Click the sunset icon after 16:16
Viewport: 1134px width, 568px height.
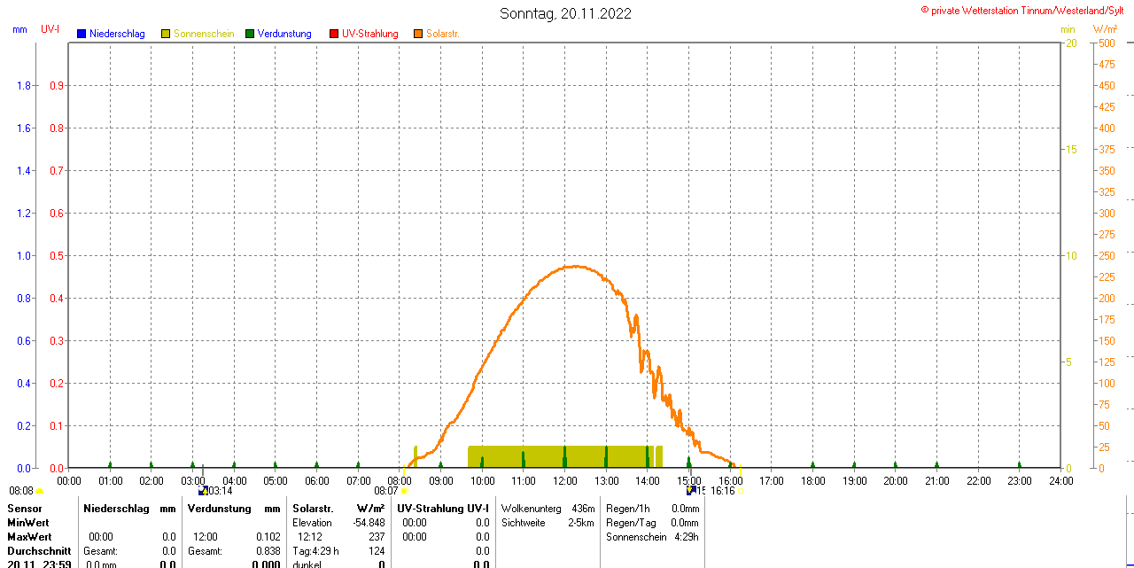click(742, 491)
